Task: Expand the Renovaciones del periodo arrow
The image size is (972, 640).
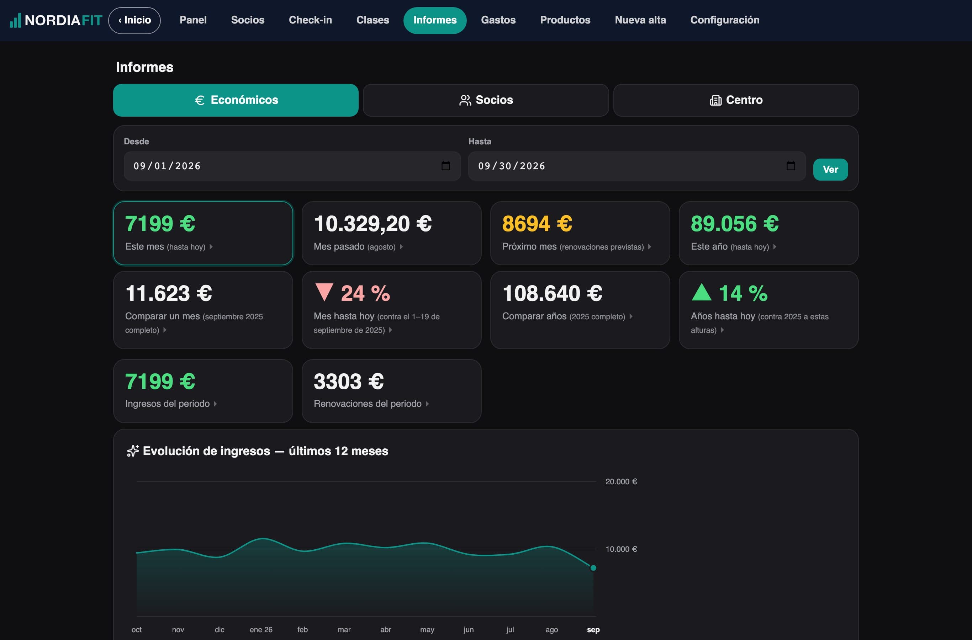Action: [427, 404]
